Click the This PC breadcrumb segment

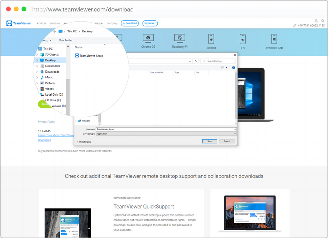[72, 31]
